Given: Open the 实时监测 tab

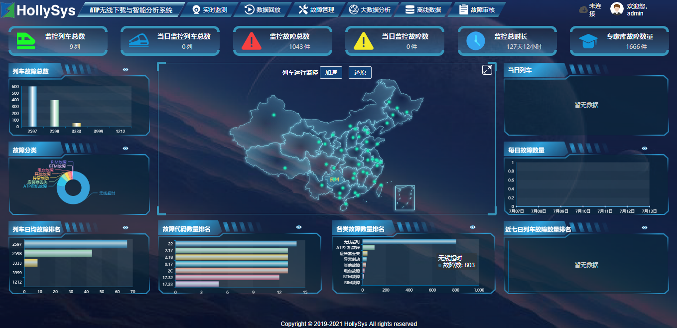Looking at the screenshot, I should pos(210,10).
